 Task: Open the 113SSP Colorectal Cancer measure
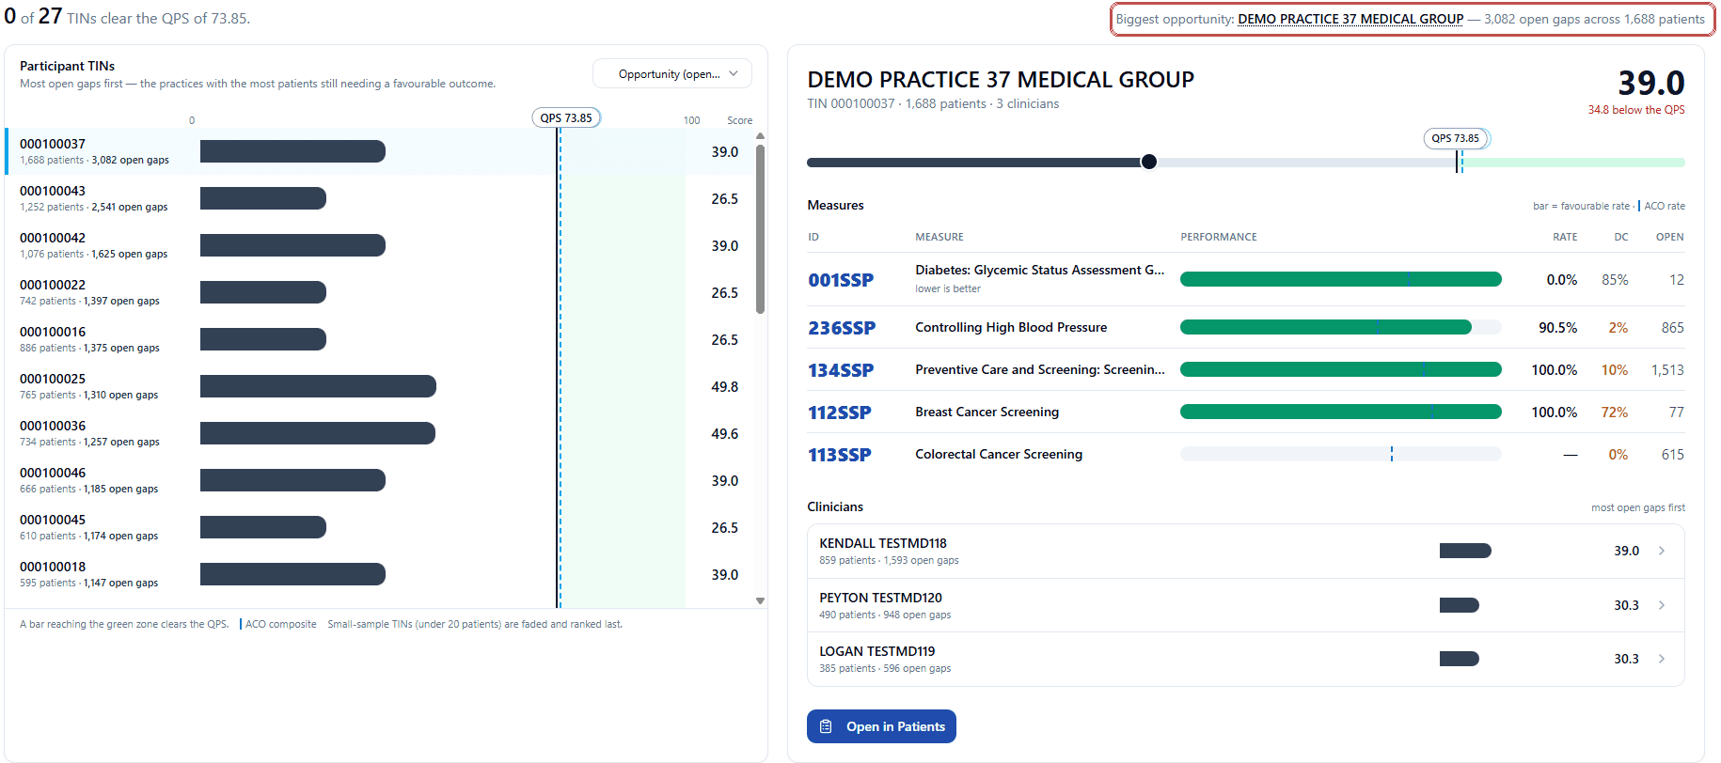point(840,455)
